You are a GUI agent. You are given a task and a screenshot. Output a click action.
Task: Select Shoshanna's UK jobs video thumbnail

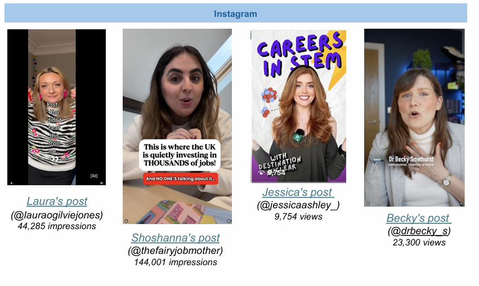click(x=177, y=126)
